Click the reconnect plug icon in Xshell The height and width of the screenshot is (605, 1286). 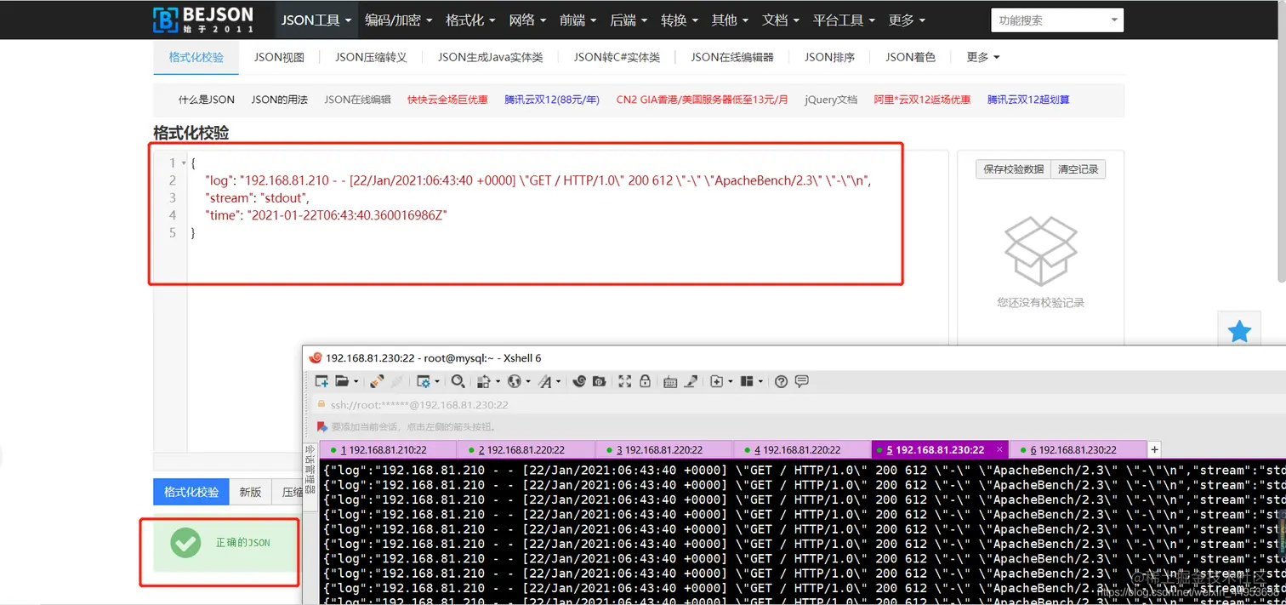pyautogui.click(x=377, y=381)
